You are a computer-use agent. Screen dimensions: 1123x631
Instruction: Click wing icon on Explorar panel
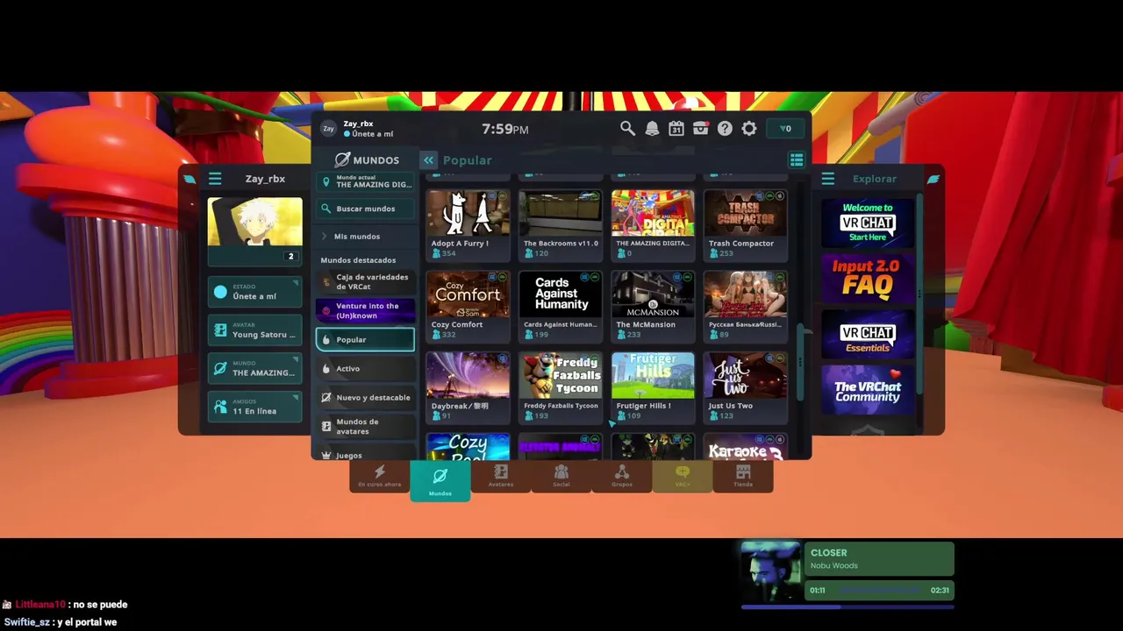(x=933, y=179)
